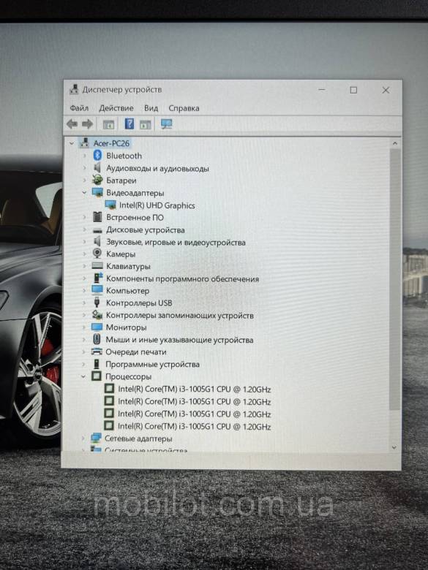
Task: Click the Bluetooth icon
Action: coord(97,155)
